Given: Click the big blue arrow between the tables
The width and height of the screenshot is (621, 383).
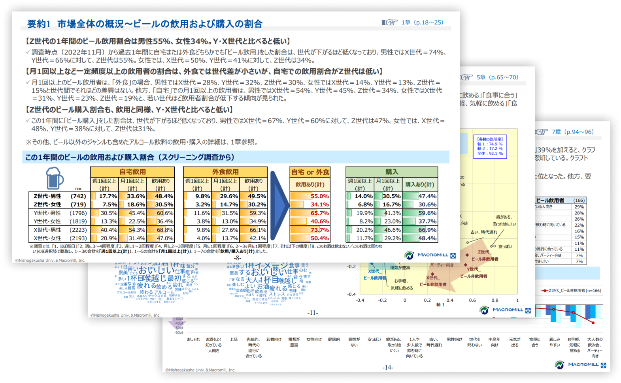Looking at the screenshot, I should tap(280, 205).
